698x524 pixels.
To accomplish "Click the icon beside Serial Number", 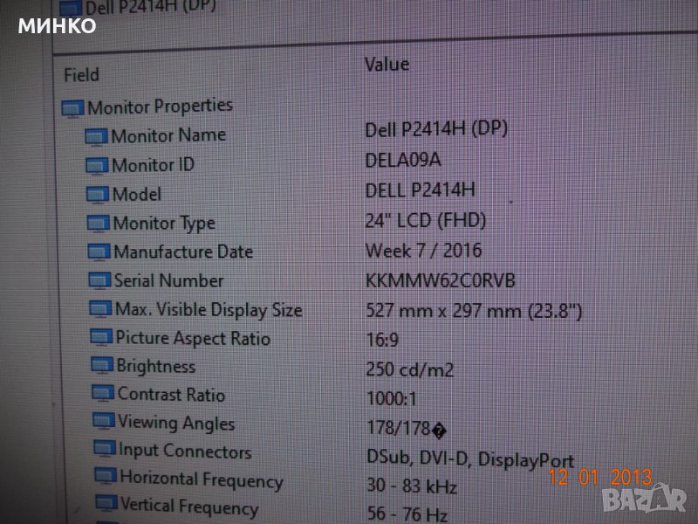I will pos(100,282).
